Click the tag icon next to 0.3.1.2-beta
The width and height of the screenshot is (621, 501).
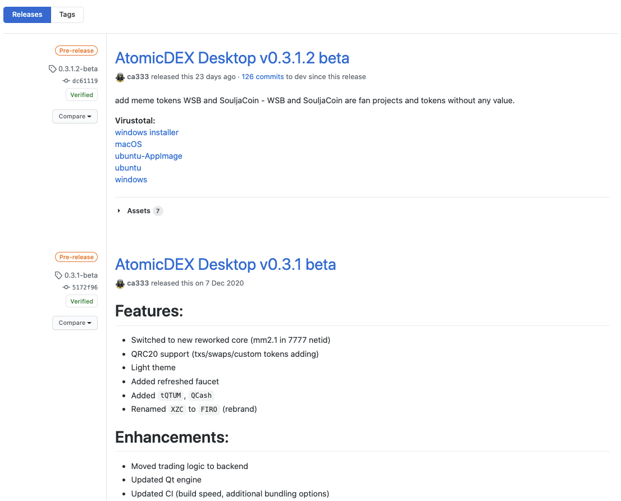(52, 69)
